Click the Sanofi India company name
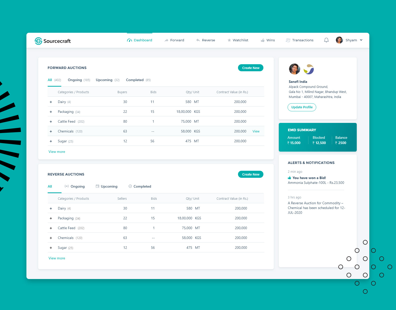The width and height of the screenshot is (396, 310). 298,82
